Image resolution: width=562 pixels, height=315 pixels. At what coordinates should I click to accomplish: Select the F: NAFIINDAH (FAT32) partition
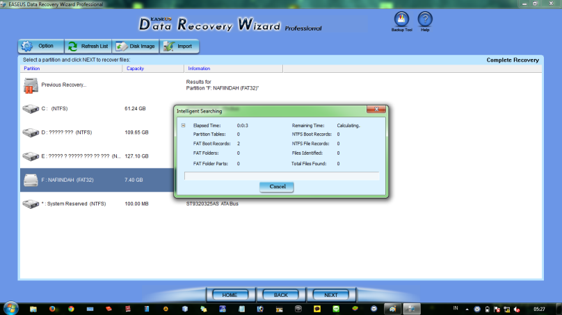pyautogui.click(x=97, y=180)
